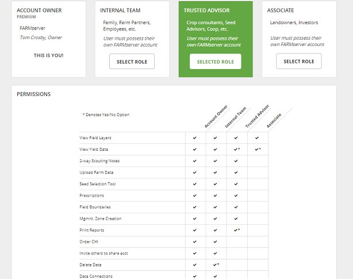Click the Order CHI row label

tap(89, 242)
